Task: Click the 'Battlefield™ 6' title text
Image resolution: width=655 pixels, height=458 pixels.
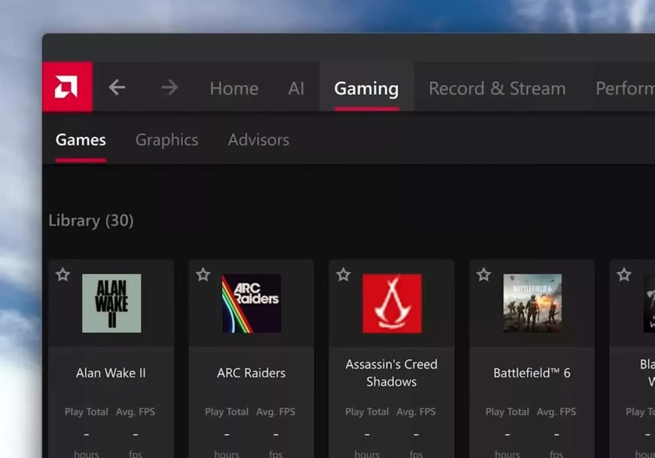Action: click(532, 372)
